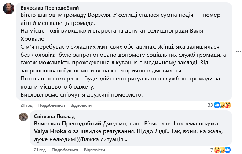Click the sad reaction emoji beside 33
This screenshot has width=242, height=154.
click(x=223, y=105)
